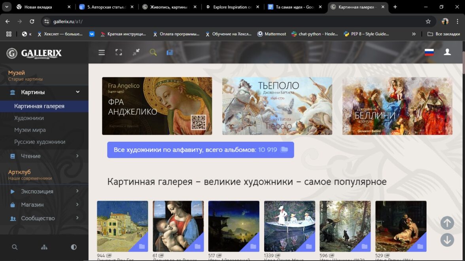Open Van Gogh yellow house album thumbnail
The image size is (465, 261).
point(123,226)
